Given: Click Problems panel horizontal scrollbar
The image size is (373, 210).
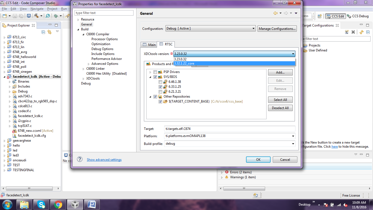Looking at the screenshot, I should [x=244, y=188].
